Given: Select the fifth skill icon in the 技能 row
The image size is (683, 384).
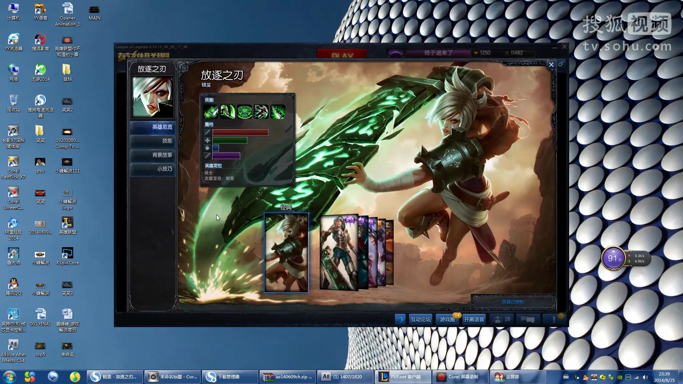Looking at the screenshot, I should tap(278, 112).
